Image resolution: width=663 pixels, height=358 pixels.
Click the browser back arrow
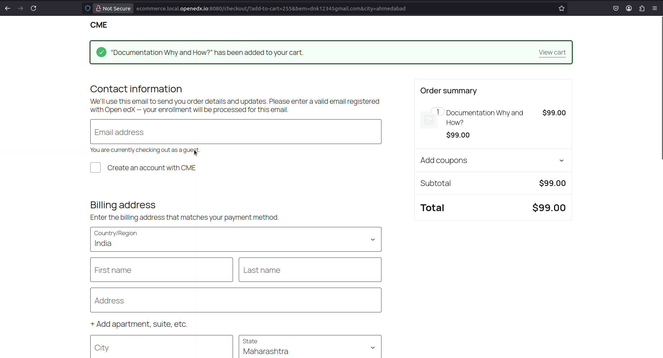point(8,8)
